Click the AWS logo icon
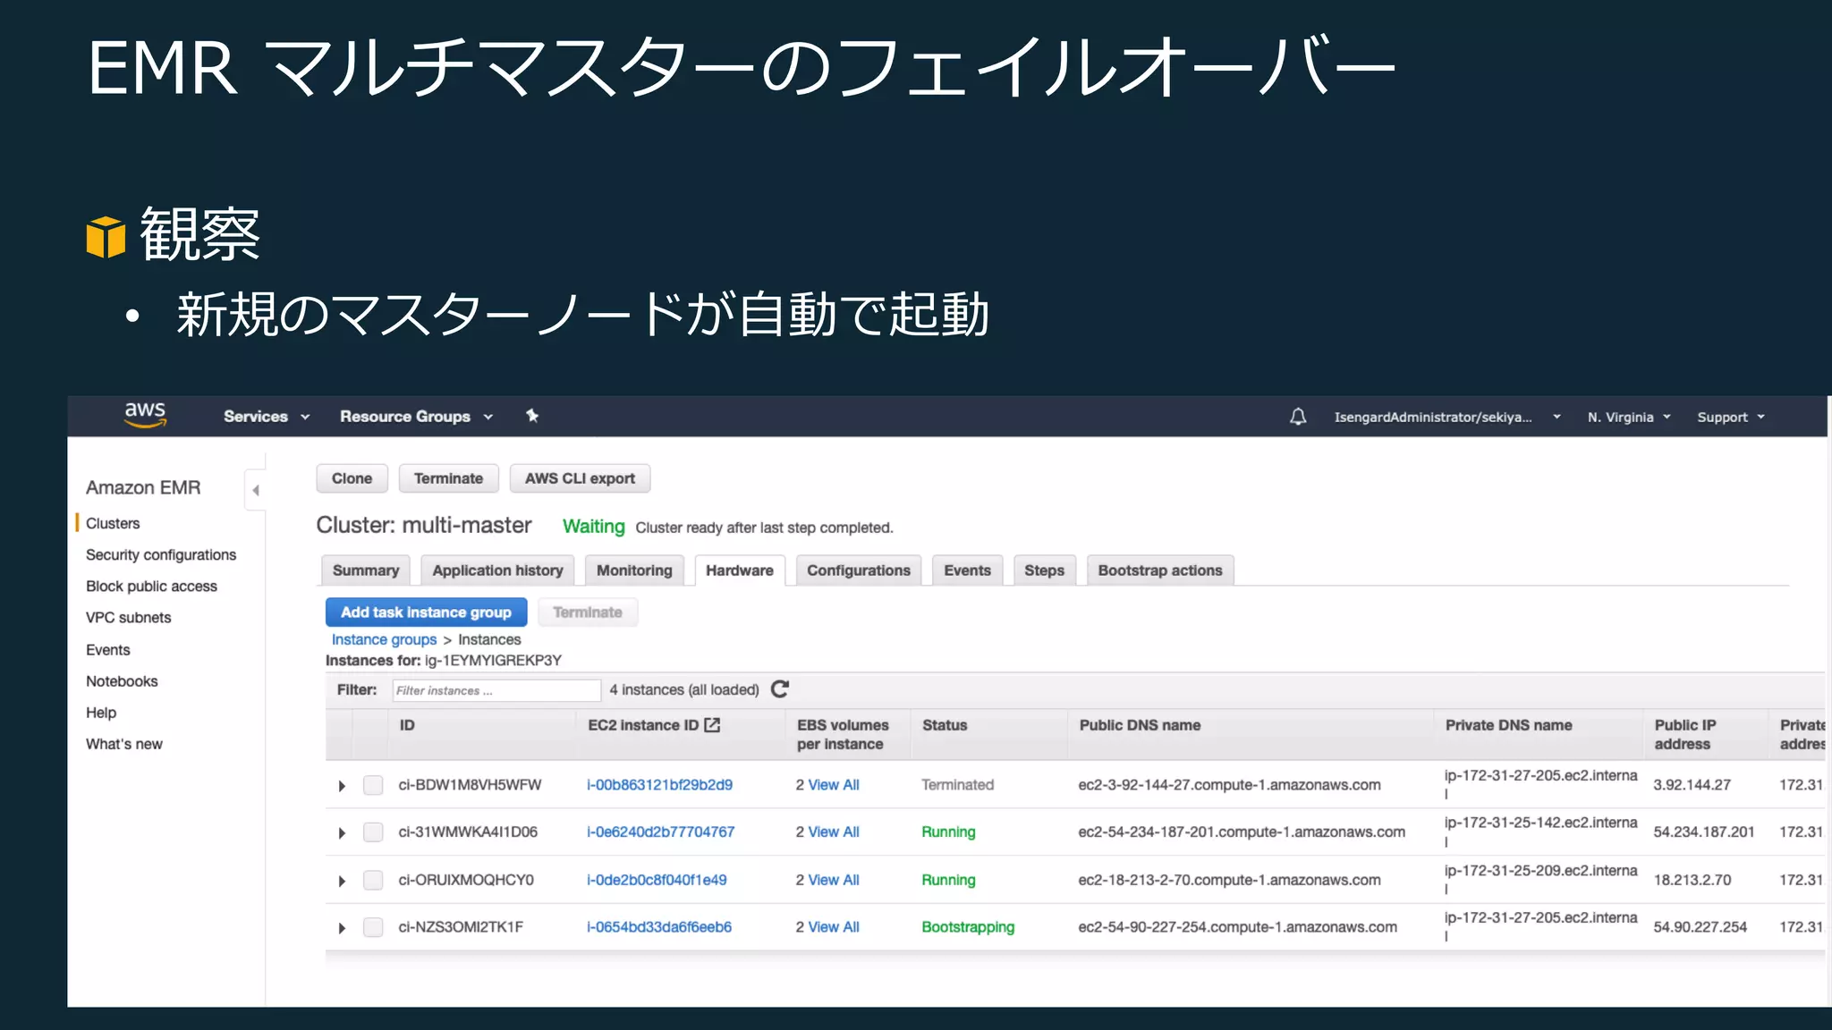The width and height of the screenshot is (1832, 1030). click(145, 415)
